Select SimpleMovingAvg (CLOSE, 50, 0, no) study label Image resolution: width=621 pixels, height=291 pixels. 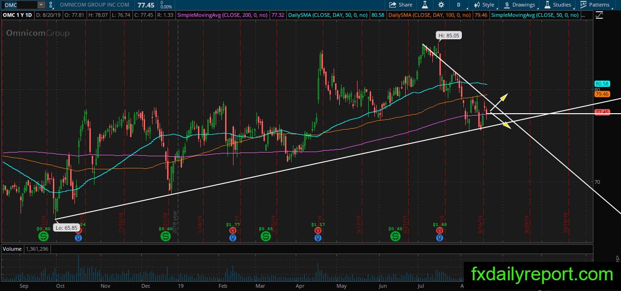click(535, 15)
